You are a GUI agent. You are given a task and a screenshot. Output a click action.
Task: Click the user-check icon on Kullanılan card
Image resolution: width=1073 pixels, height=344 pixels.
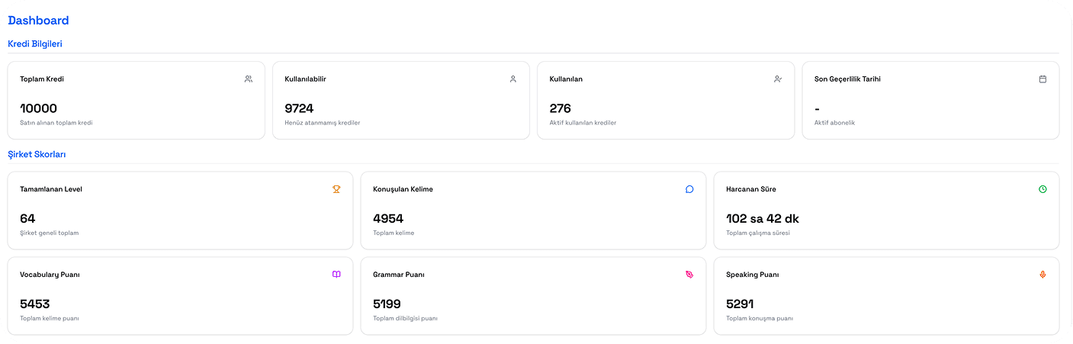[778, 79]
